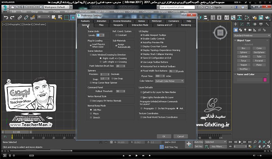272x159 pixels.
Task: Click the Sphere object type button
Action: pos(243,52)
